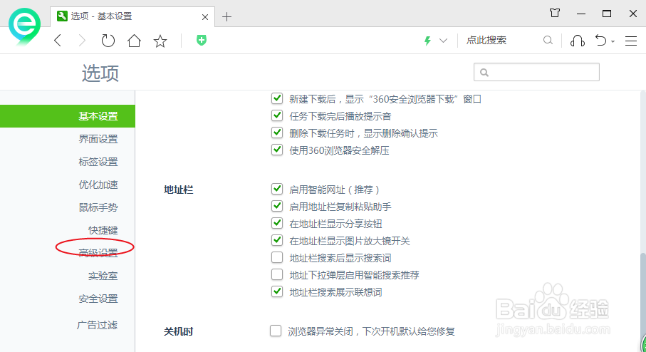
Task: Open the hamburger main menu
Action: (630, 41)
